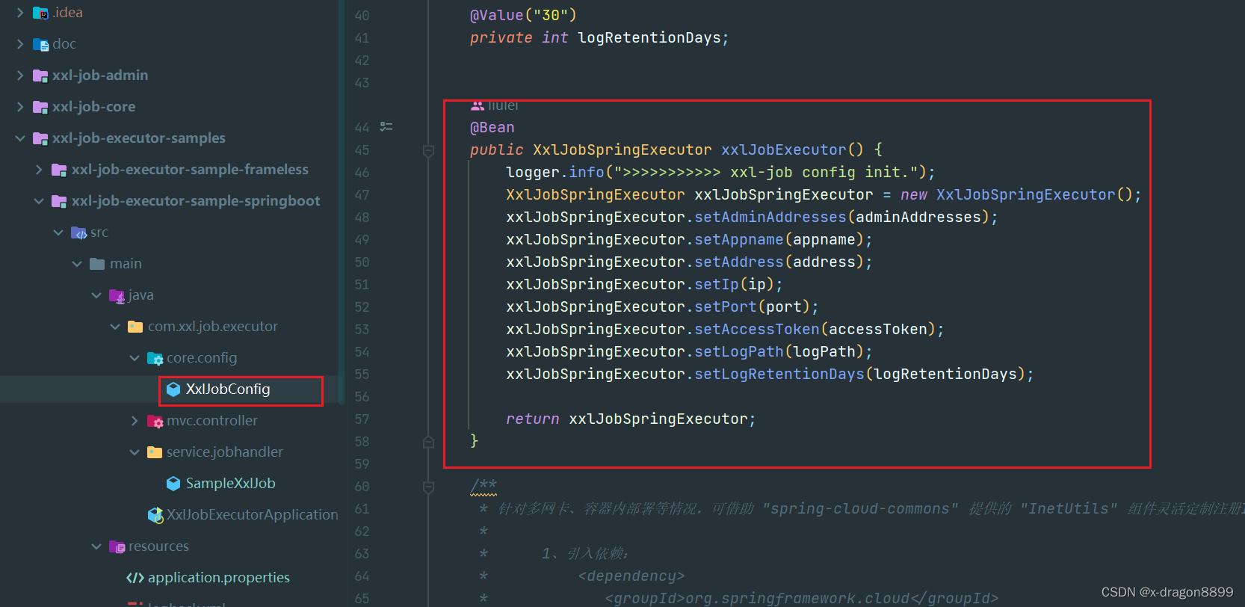
Task: Expand xxl-job-admin module chevron
Action: 20,76
